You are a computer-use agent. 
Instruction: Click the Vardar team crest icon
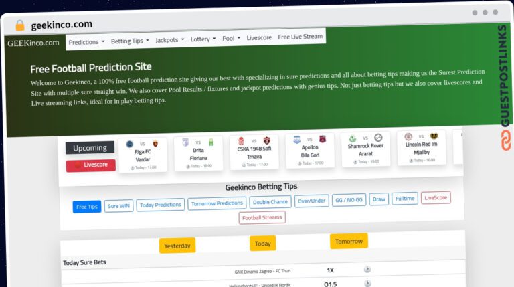(x=155, y=143)
